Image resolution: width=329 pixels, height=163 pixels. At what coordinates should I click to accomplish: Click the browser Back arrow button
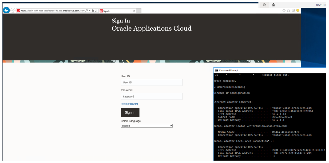pyautogui.click(x=6, y=10)
